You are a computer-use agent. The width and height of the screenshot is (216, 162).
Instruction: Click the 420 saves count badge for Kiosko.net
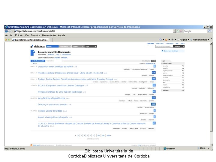(154, 73)
